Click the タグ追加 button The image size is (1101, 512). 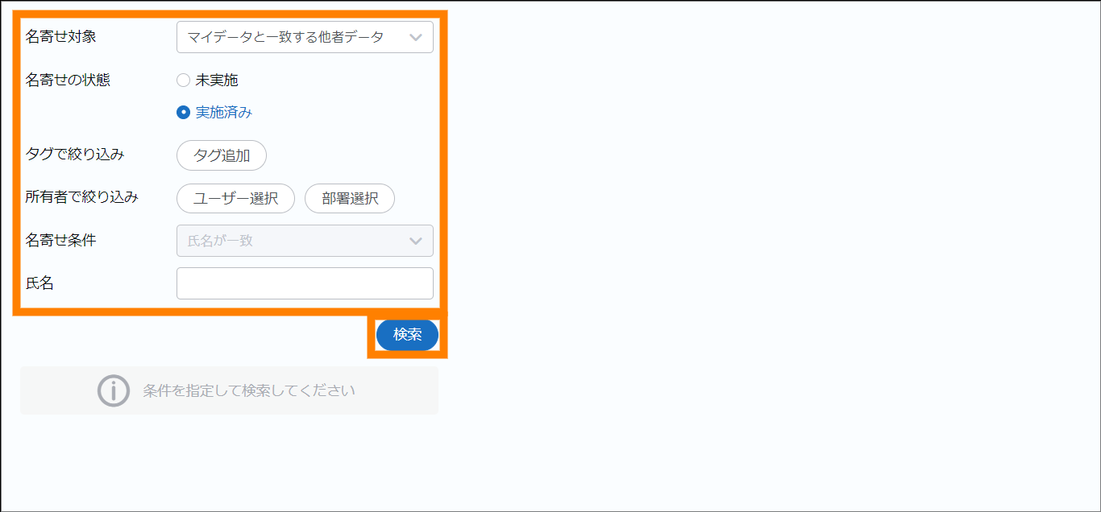pyautogui.click(x=222, y=156)
